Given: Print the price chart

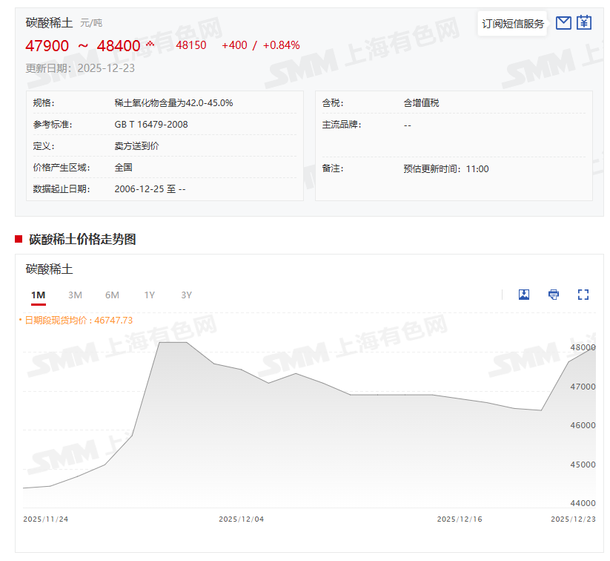Looking at the screenshot, I should tap(554, 295).
